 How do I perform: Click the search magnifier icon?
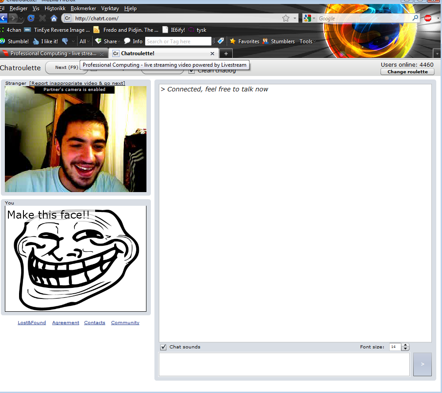(x=415, y=18)
